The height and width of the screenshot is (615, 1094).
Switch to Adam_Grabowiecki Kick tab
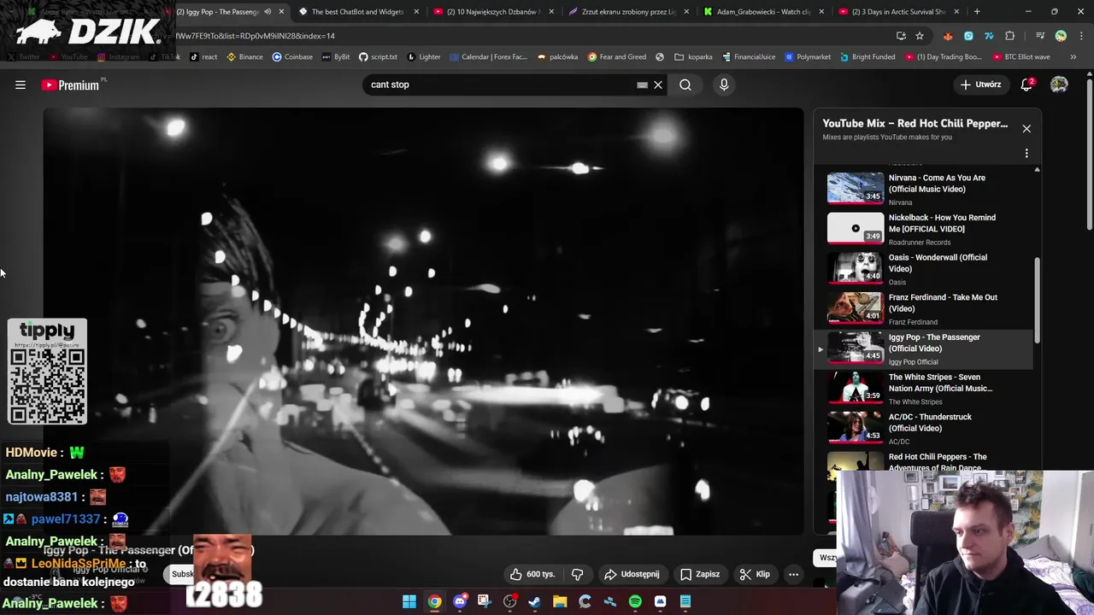763,12
